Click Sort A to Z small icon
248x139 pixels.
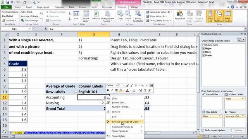click(70, 14)
